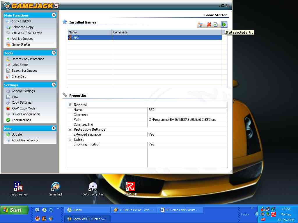Open Virtual CD/DVD Drives
Screen dimensions: 298x223
coord(27,33)
